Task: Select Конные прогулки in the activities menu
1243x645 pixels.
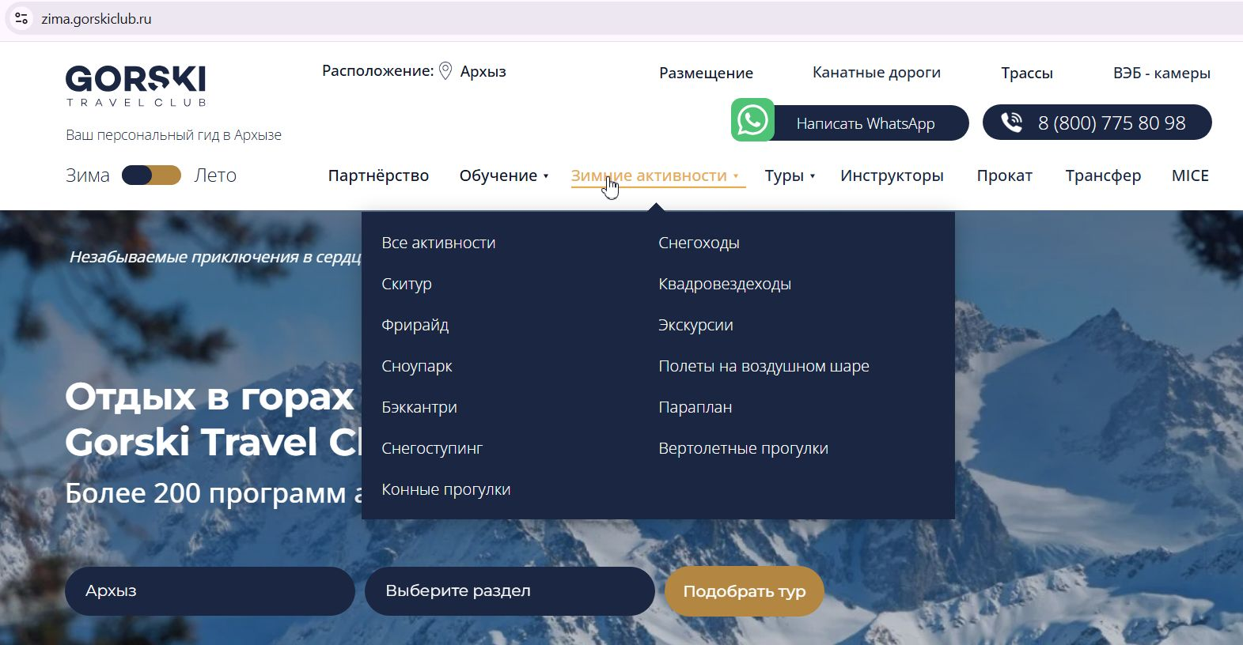Action: tap(446, 489)
